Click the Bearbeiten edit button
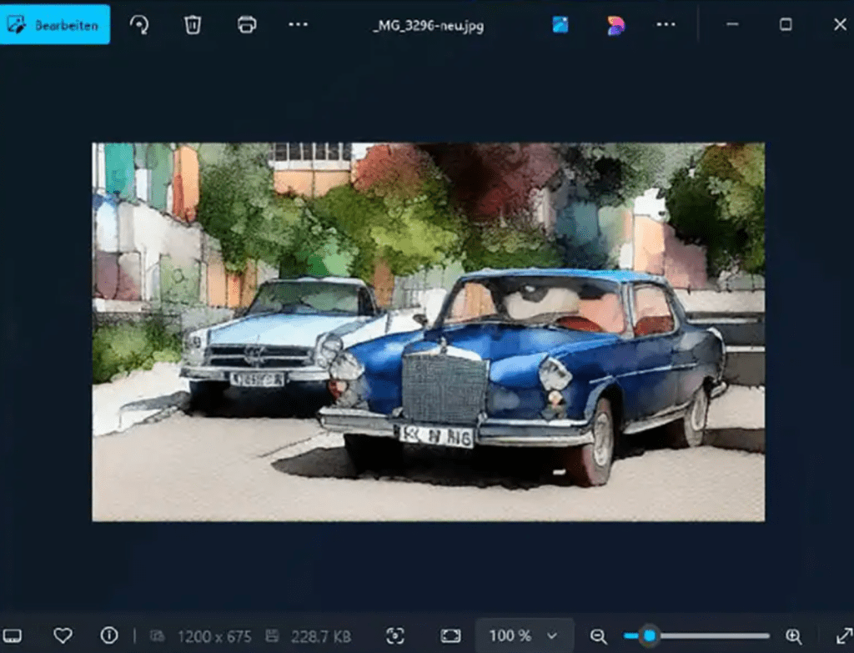This screenshot has height=653, width=854. click(x=55, y=25)
